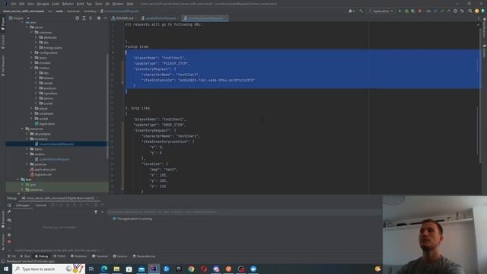Open the Application run configuration dropdown
Image resolution: width=487 pixels, height=274 pixels.
pos(380,11)
